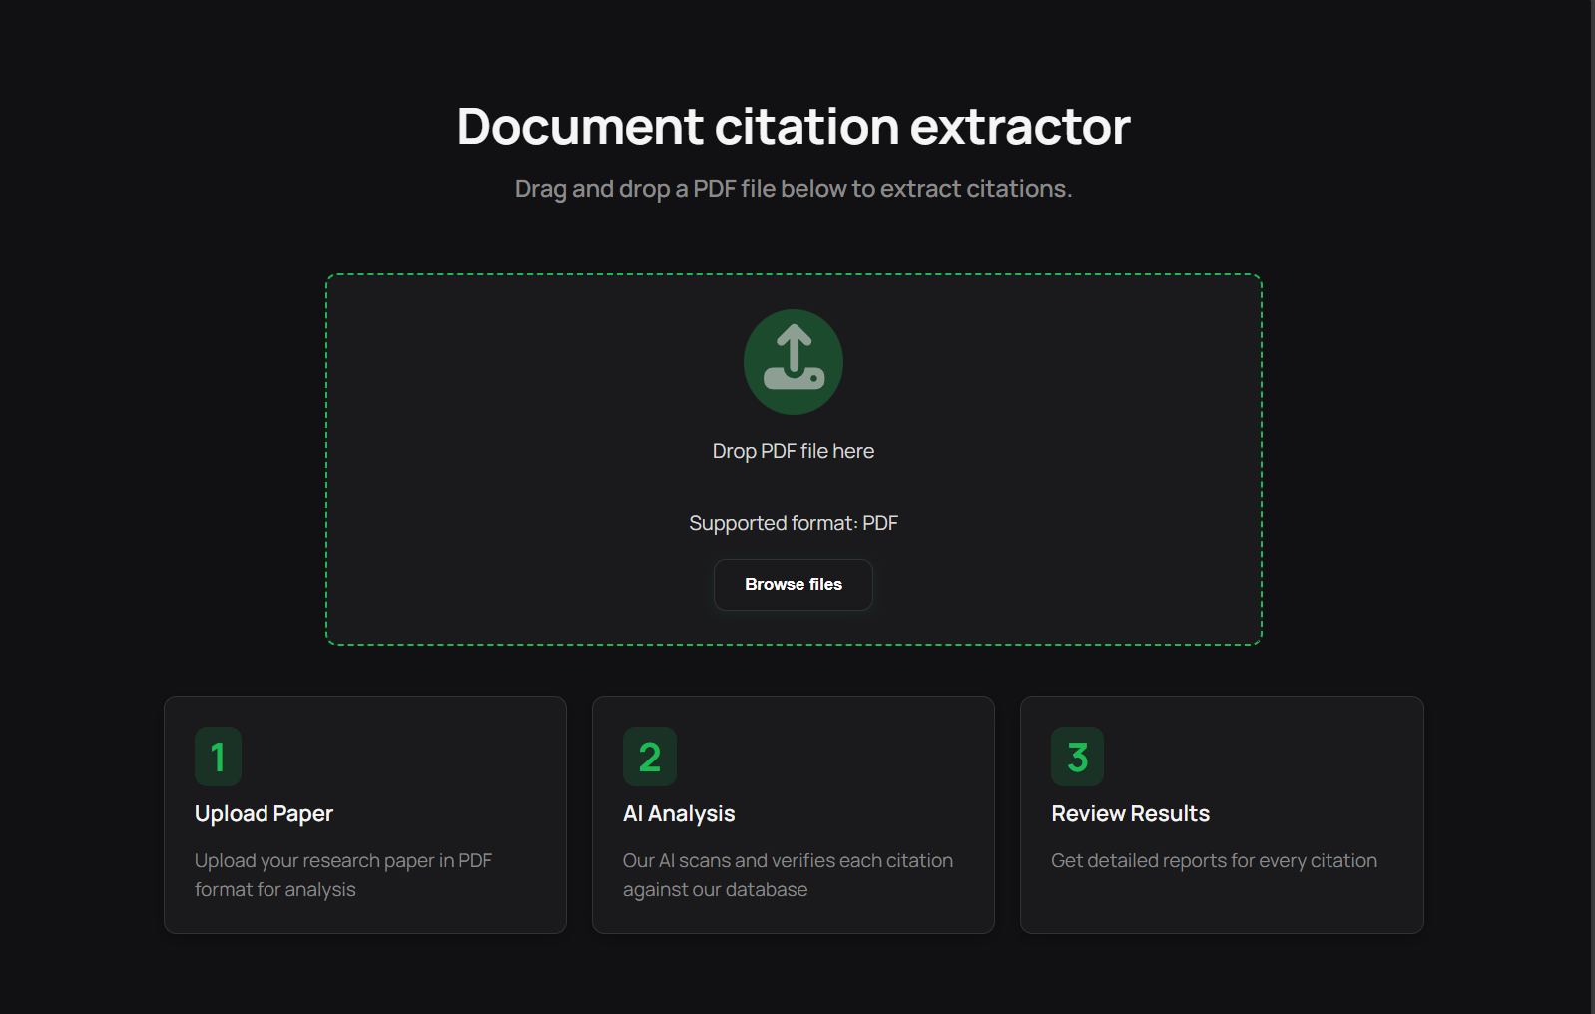This screenshot has height=1014, width=1595.
Task: Click the "Supported format: PDF" text
Action: pyautogui.click(x=794, y=523)
